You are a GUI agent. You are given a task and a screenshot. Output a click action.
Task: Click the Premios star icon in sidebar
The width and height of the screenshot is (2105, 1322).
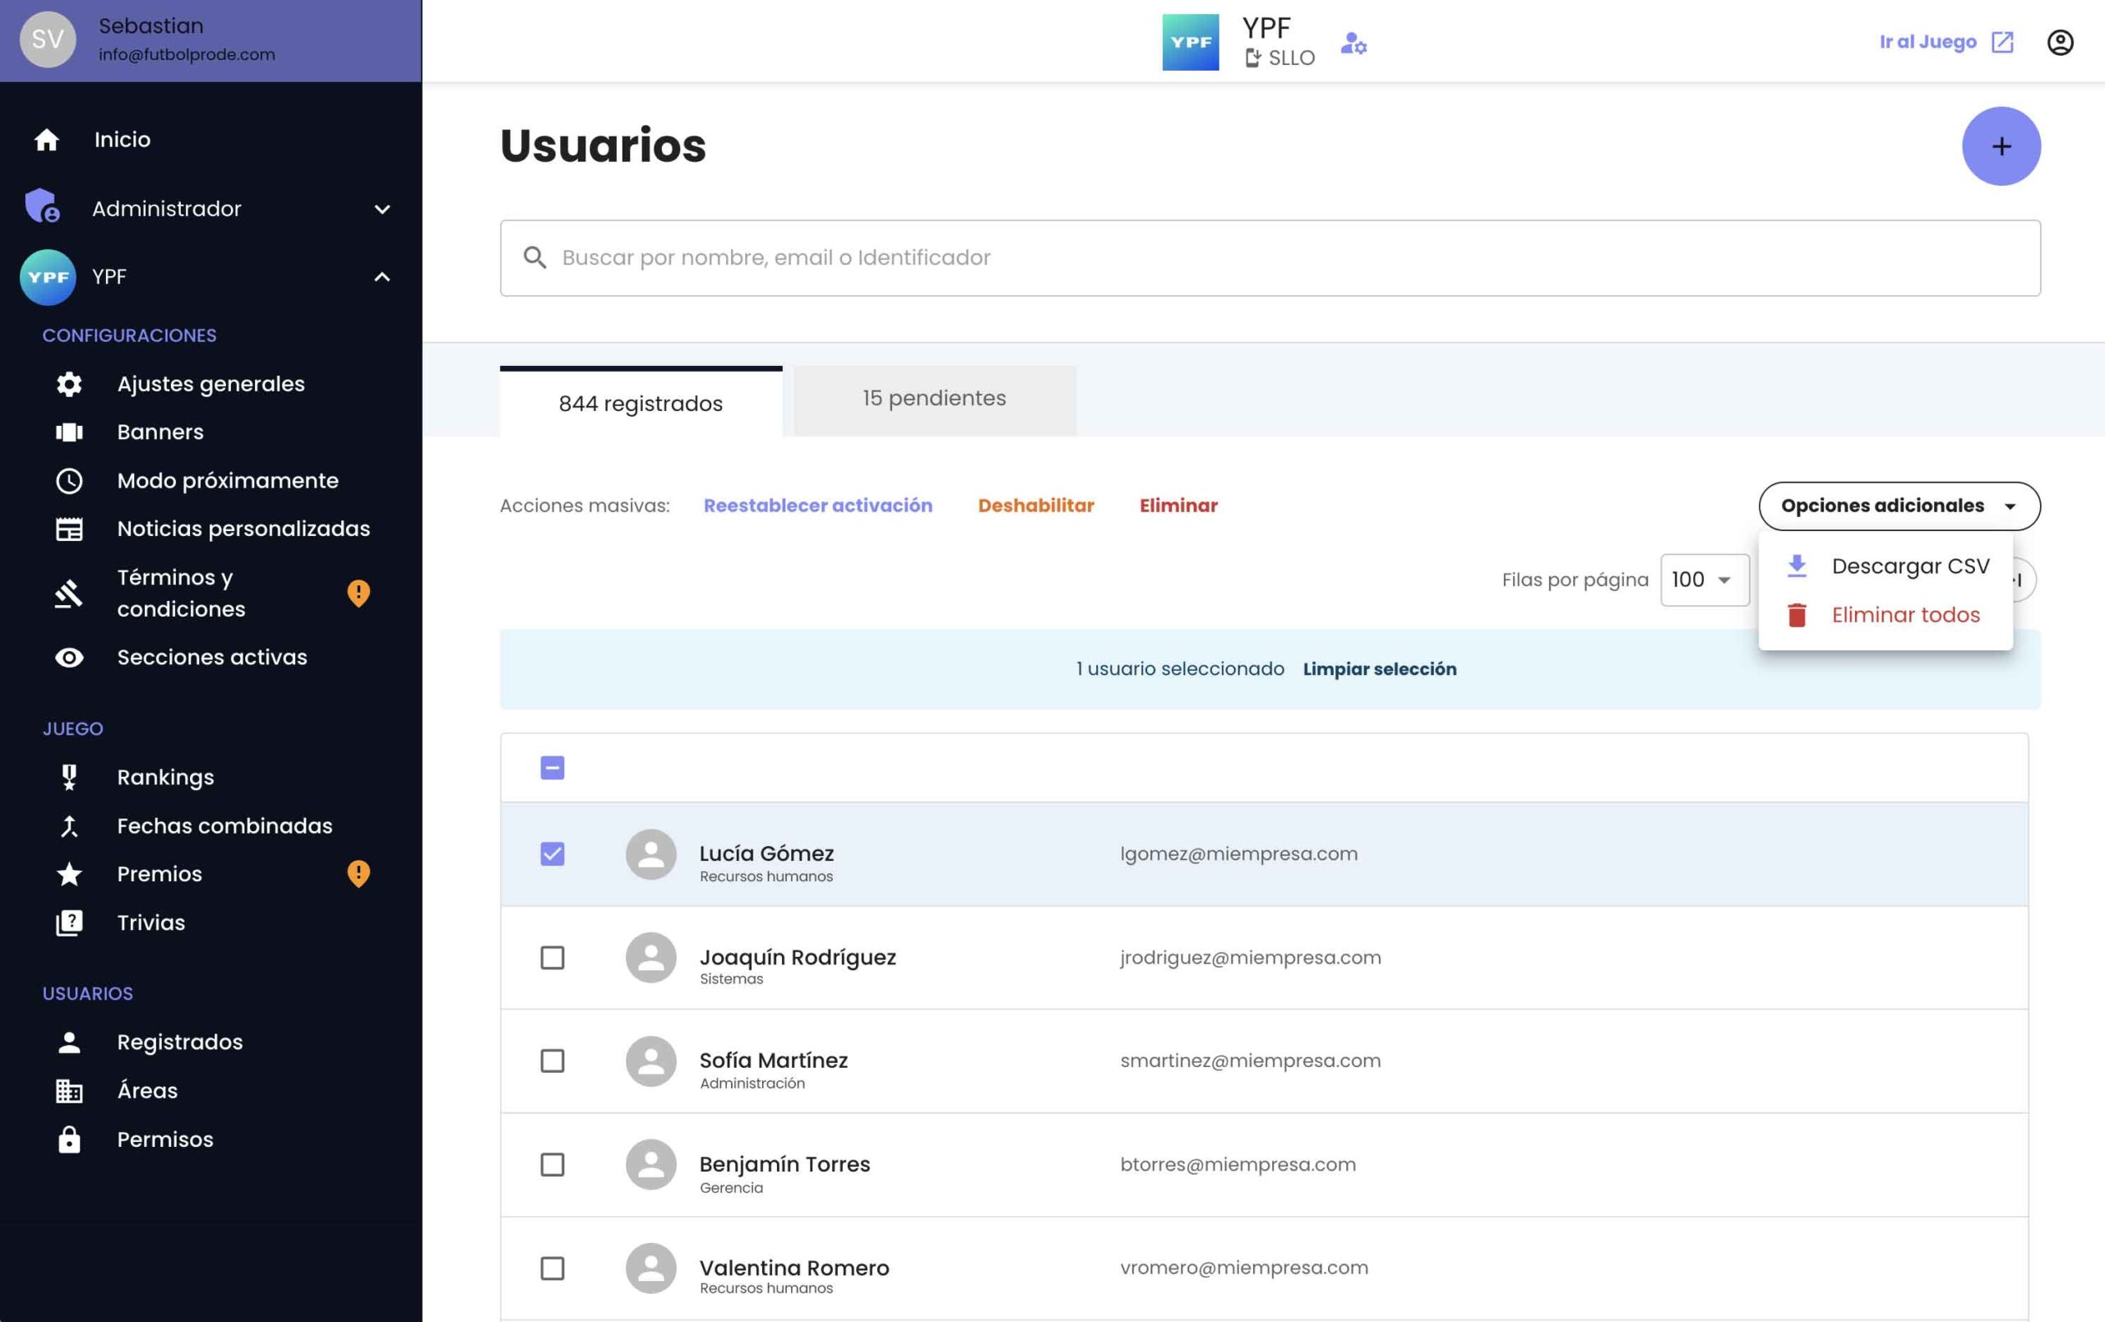[69, 874]
